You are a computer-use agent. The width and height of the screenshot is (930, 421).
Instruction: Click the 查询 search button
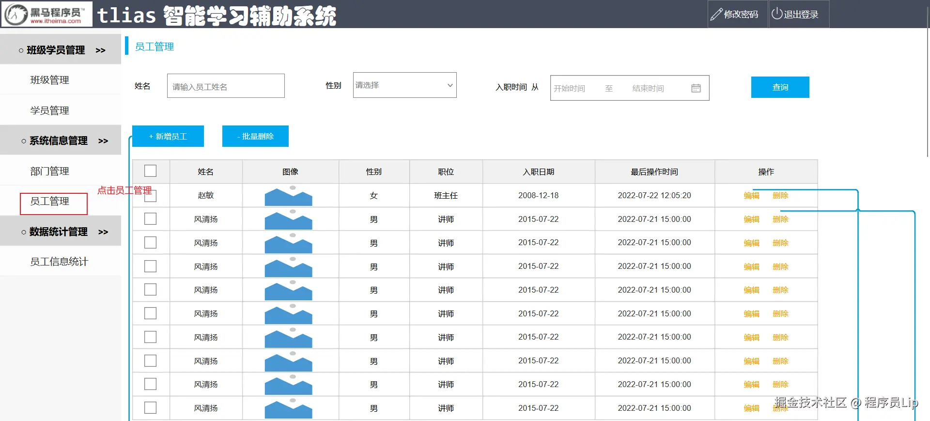point(780,87)
